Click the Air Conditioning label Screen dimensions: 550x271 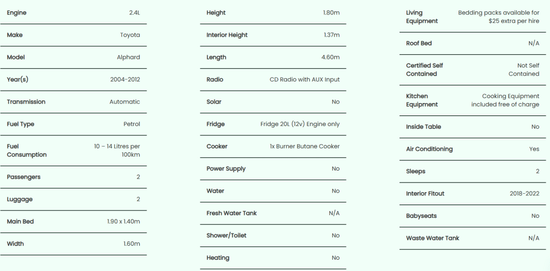(x=429, y=149)
